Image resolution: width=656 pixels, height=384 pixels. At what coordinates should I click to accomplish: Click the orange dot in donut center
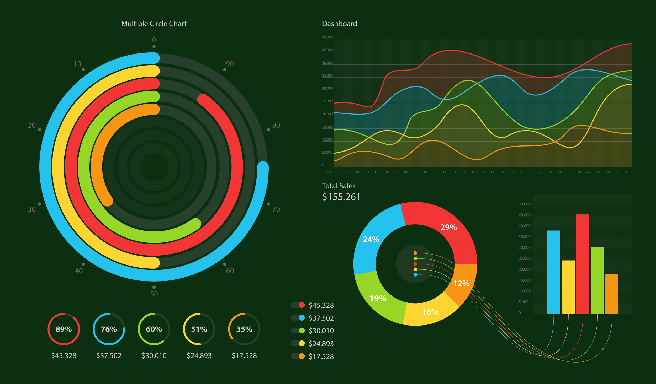click(x=415, y=253)
